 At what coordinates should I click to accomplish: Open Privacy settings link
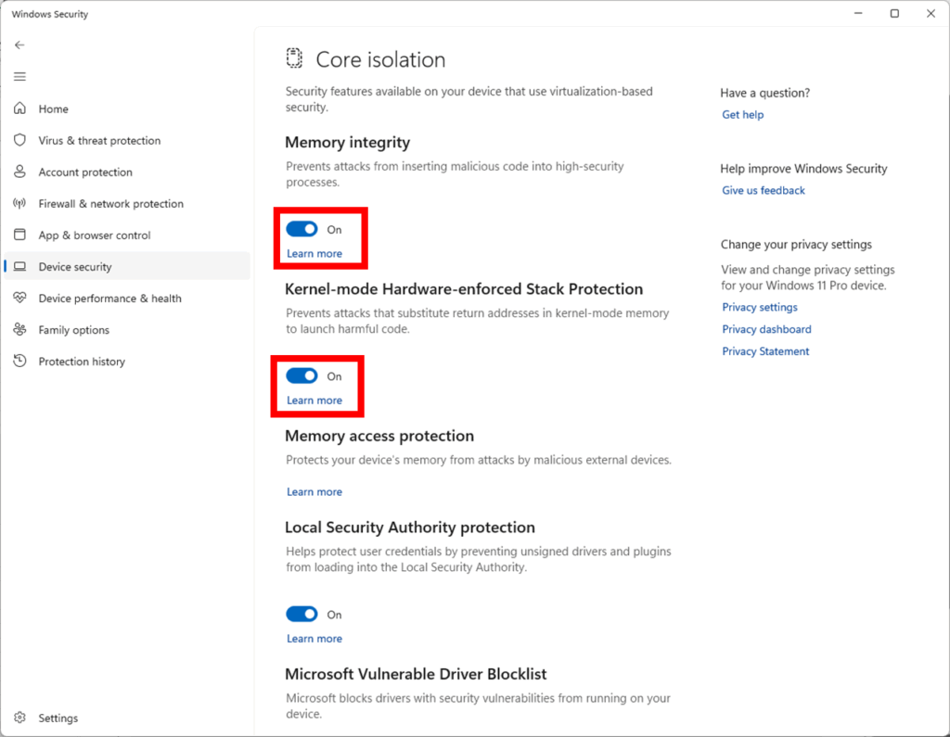(x=760, y=307)
